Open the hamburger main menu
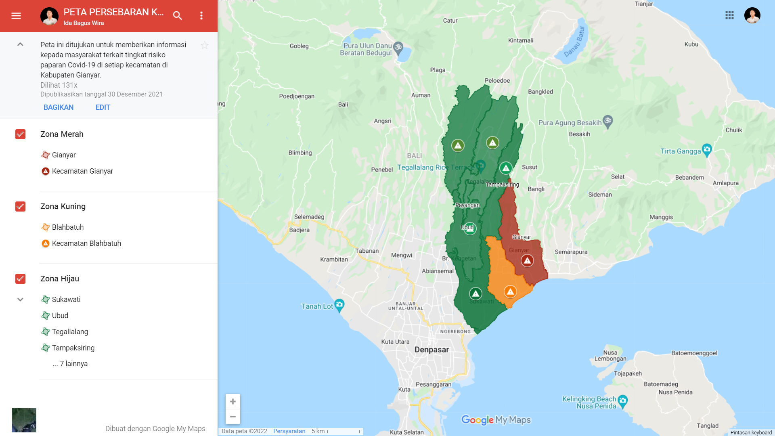This screenshot has height=436, width=775. tap(16, 16)
